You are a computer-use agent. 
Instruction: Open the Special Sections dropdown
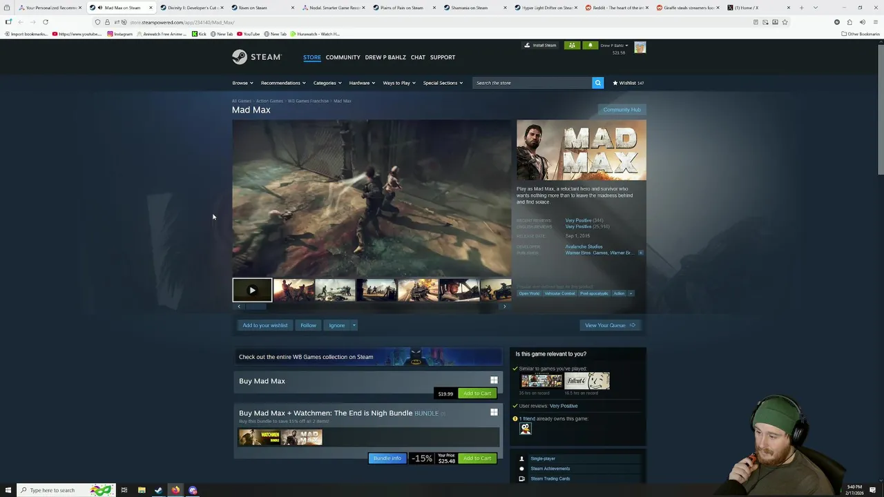443,83
